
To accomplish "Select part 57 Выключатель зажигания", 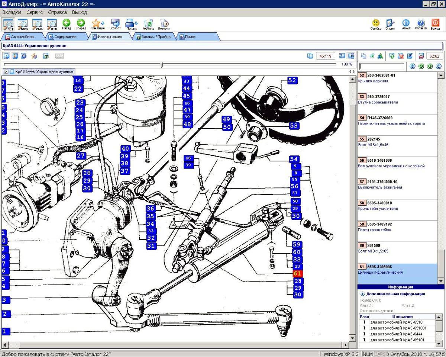I will point(397,184).
